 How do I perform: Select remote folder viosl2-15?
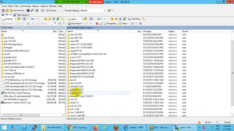74,103
